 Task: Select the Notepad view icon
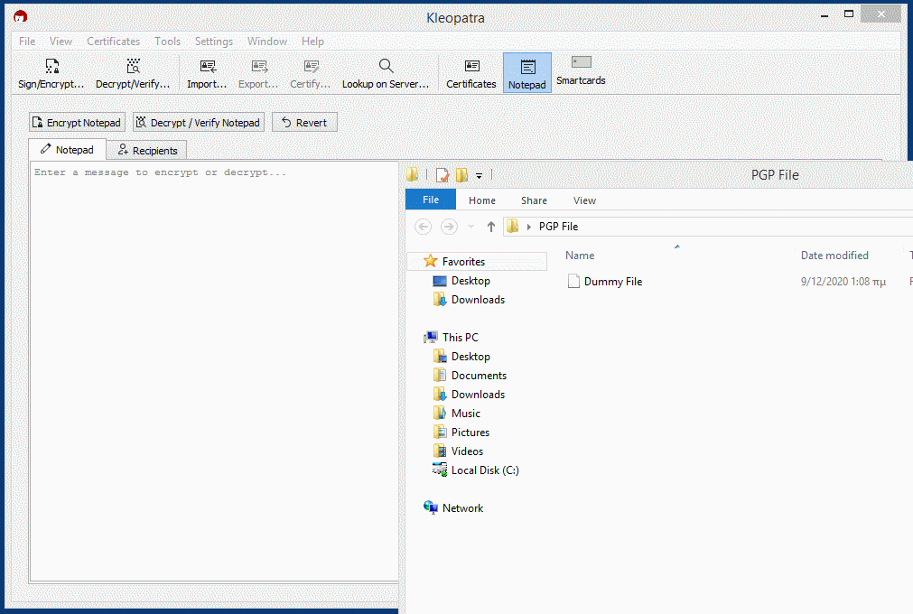526,70
